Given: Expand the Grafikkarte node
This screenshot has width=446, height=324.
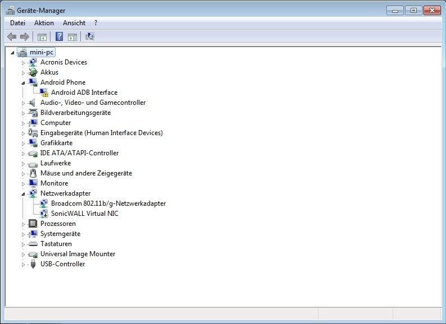Looking at the screenshot, I should click(x=23, y=144).
